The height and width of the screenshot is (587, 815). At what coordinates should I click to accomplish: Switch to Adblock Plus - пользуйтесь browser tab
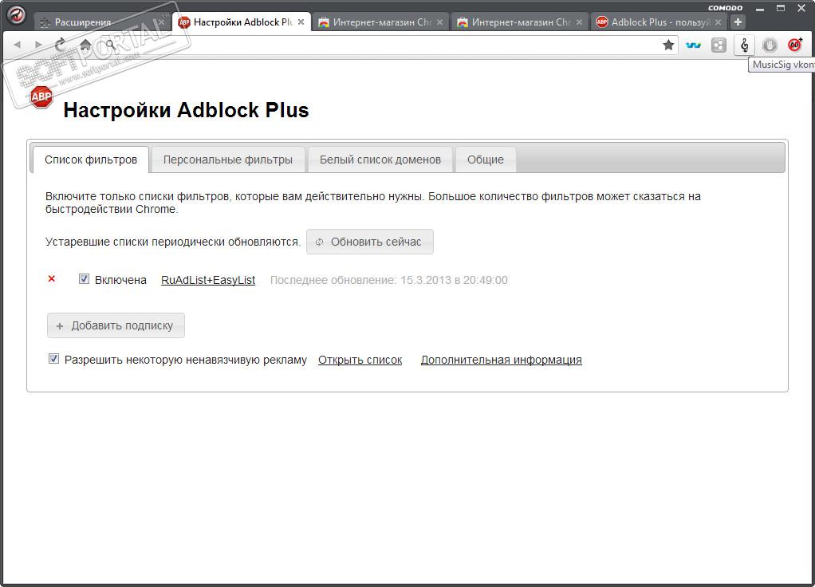(659, 22)
